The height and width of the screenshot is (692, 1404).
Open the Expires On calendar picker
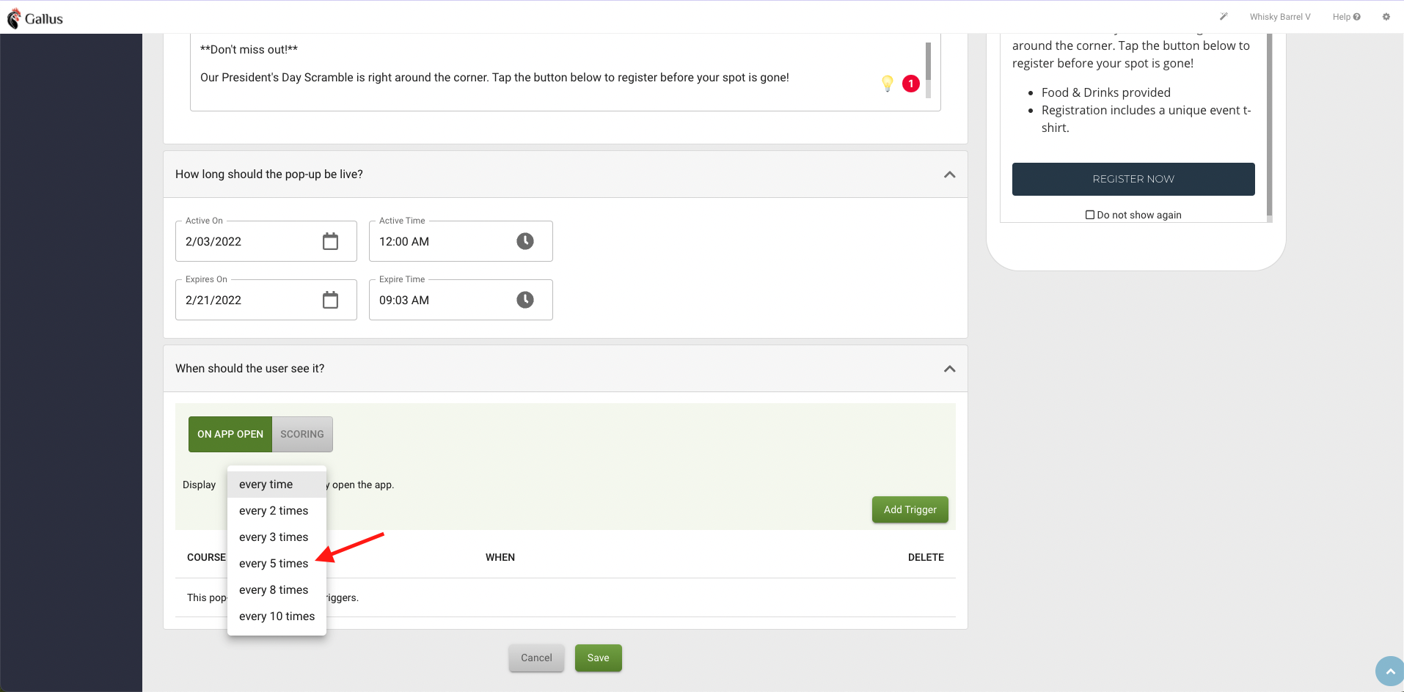[330, 300]
